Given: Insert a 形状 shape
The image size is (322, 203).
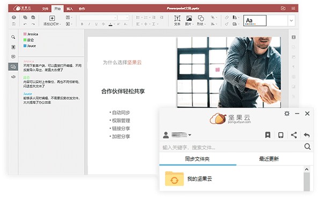Looking at the screenshot, I should tap(201, 20).
